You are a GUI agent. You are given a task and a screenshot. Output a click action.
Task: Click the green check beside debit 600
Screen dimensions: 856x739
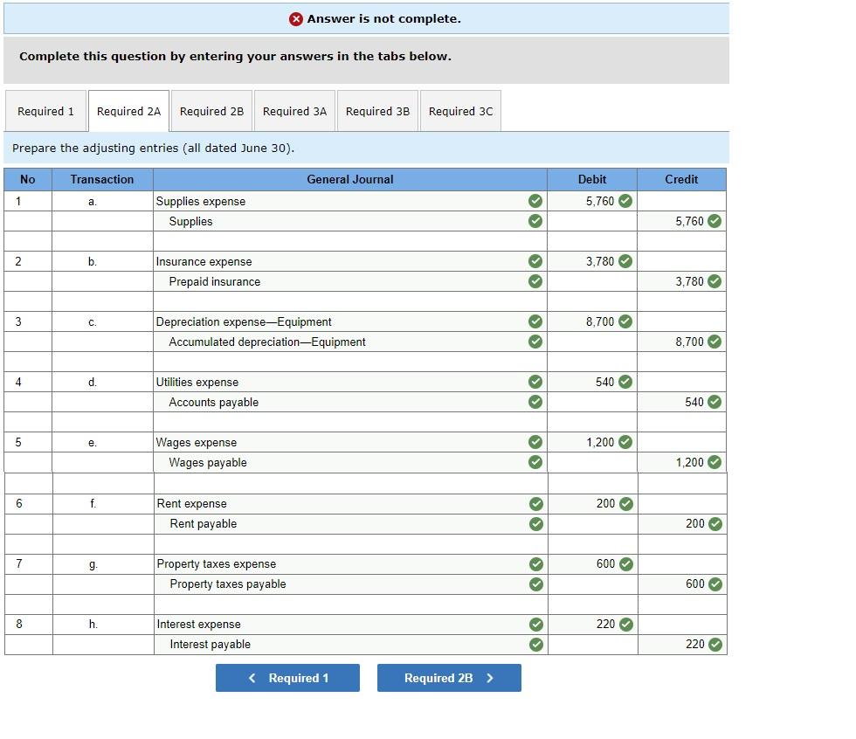coord(627,563)
